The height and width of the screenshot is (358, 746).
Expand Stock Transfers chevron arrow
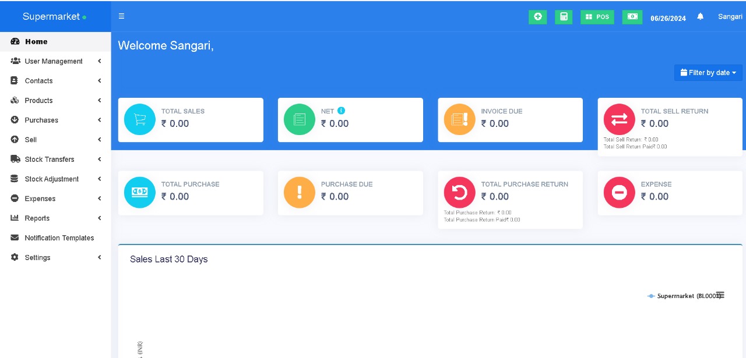[100, 159]
